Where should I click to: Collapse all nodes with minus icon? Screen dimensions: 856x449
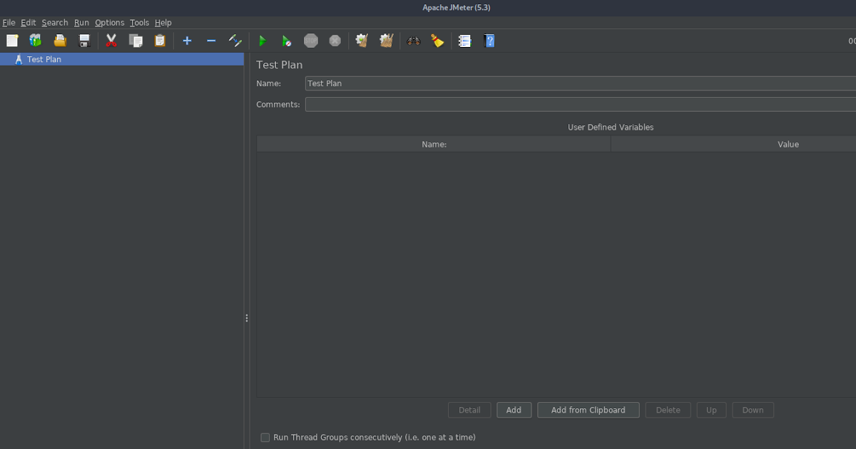pos(211,41)
